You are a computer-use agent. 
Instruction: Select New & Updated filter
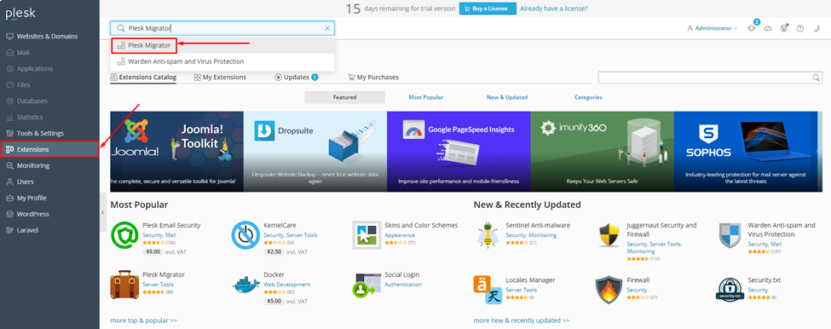click(507, 97)
